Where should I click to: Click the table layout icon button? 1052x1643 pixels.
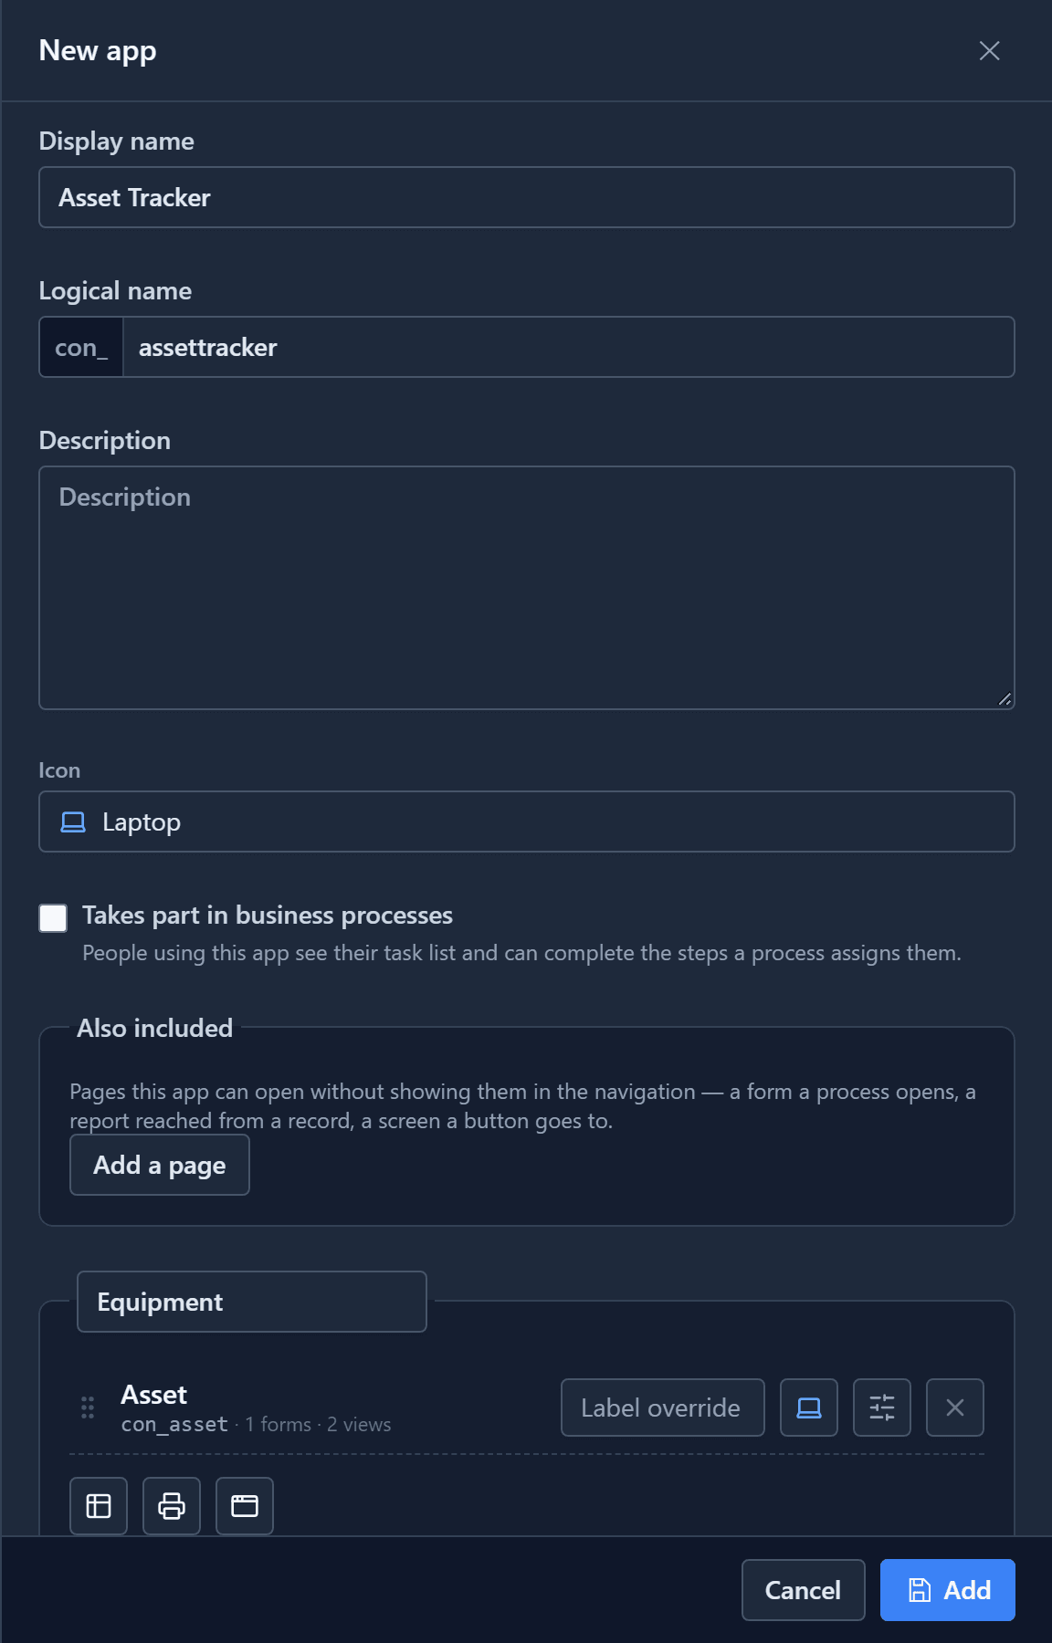99,1506
